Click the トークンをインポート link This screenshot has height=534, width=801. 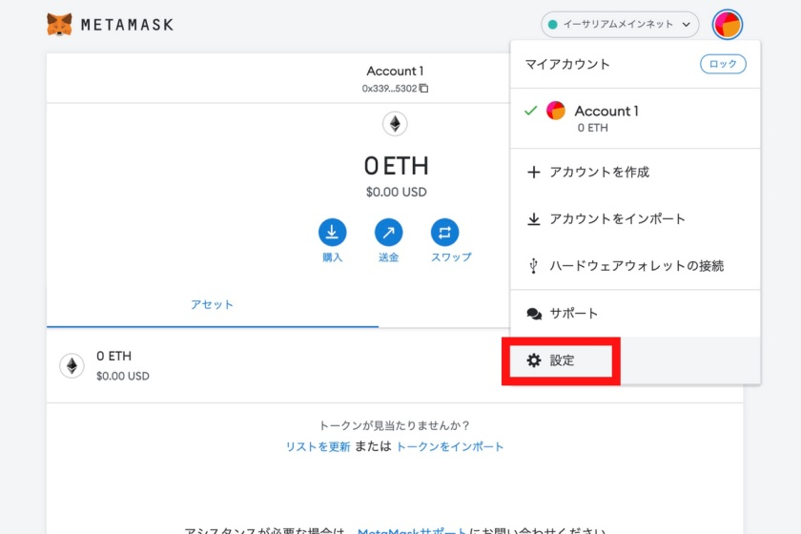[x=450, y=446]
